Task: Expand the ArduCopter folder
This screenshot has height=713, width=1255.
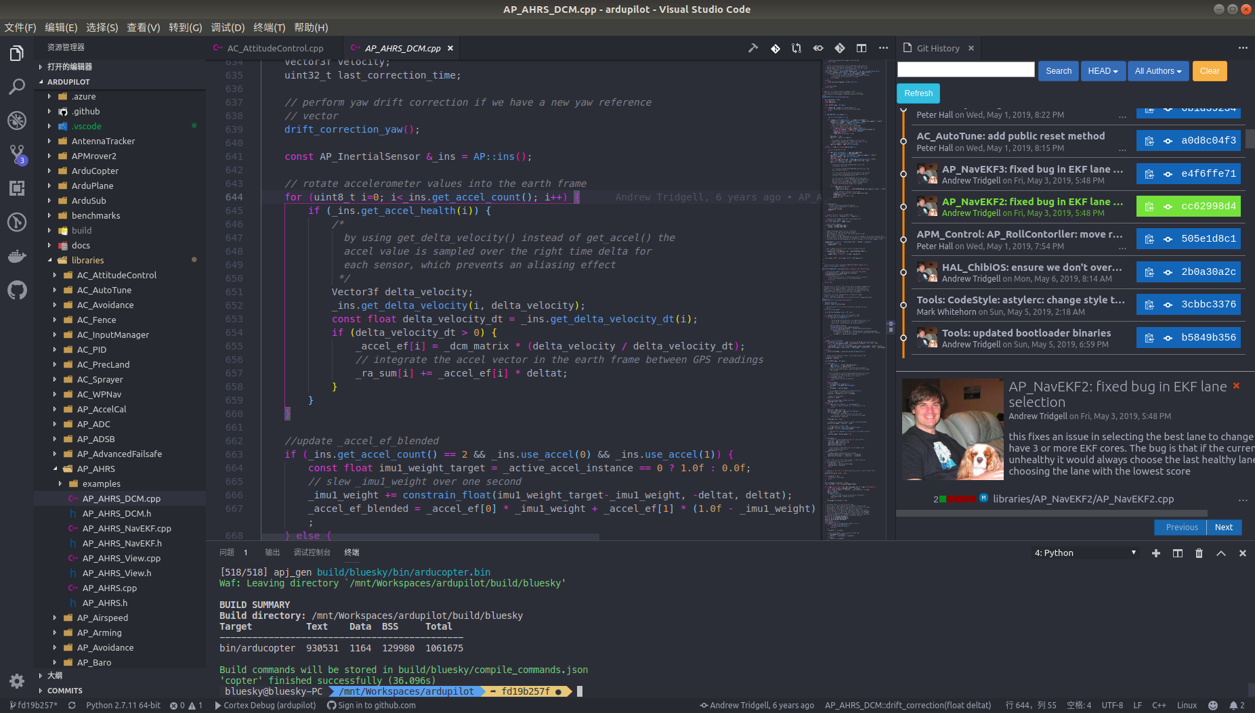Action: tap(50, 171)
